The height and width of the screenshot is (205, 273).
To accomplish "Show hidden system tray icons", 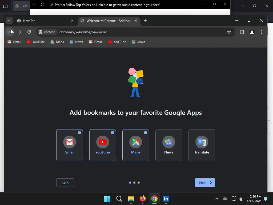I will tap(217, 199).
